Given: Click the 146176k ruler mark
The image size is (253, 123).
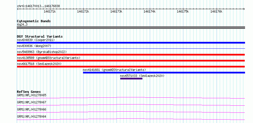Looking at the screenshot, I should point(216,12).
